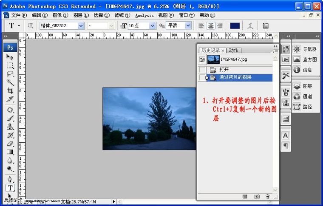Set left align text
The height and width of the screenshot is (206, 323).
point(201,26)
